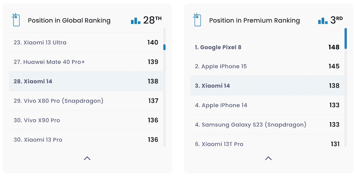Open the Apple iPhone 14 entry
Viewport: 355px width, 177px height.
pyautogui.click(x=221, y=105)
